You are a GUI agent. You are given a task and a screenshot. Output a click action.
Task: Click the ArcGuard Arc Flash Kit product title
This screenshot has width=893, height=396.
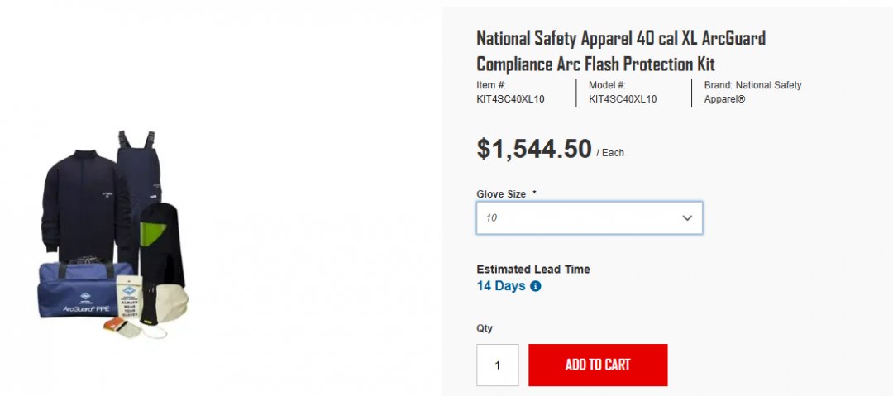(621, 50)
